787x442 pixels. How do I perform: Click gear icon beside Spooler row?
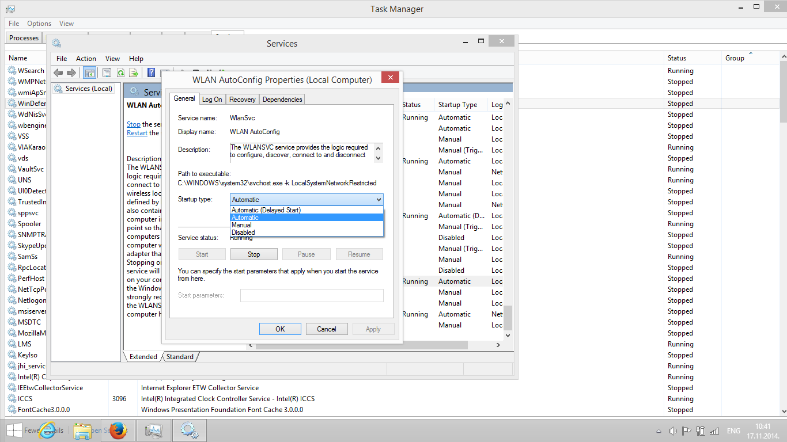12,223
